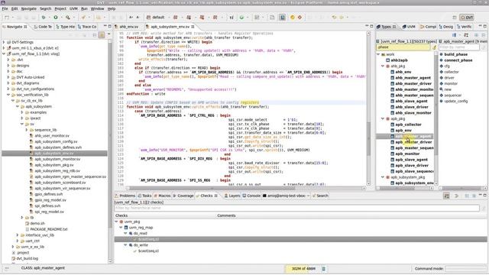Click the Checks view 'Filter by hierarchical name' field
489x275 pixels.
[296, 208]
